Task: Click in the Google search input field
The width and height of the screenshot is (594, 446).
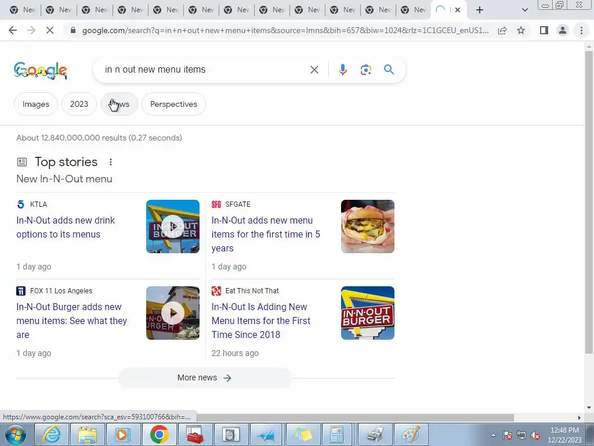Action: pos(205,70)
